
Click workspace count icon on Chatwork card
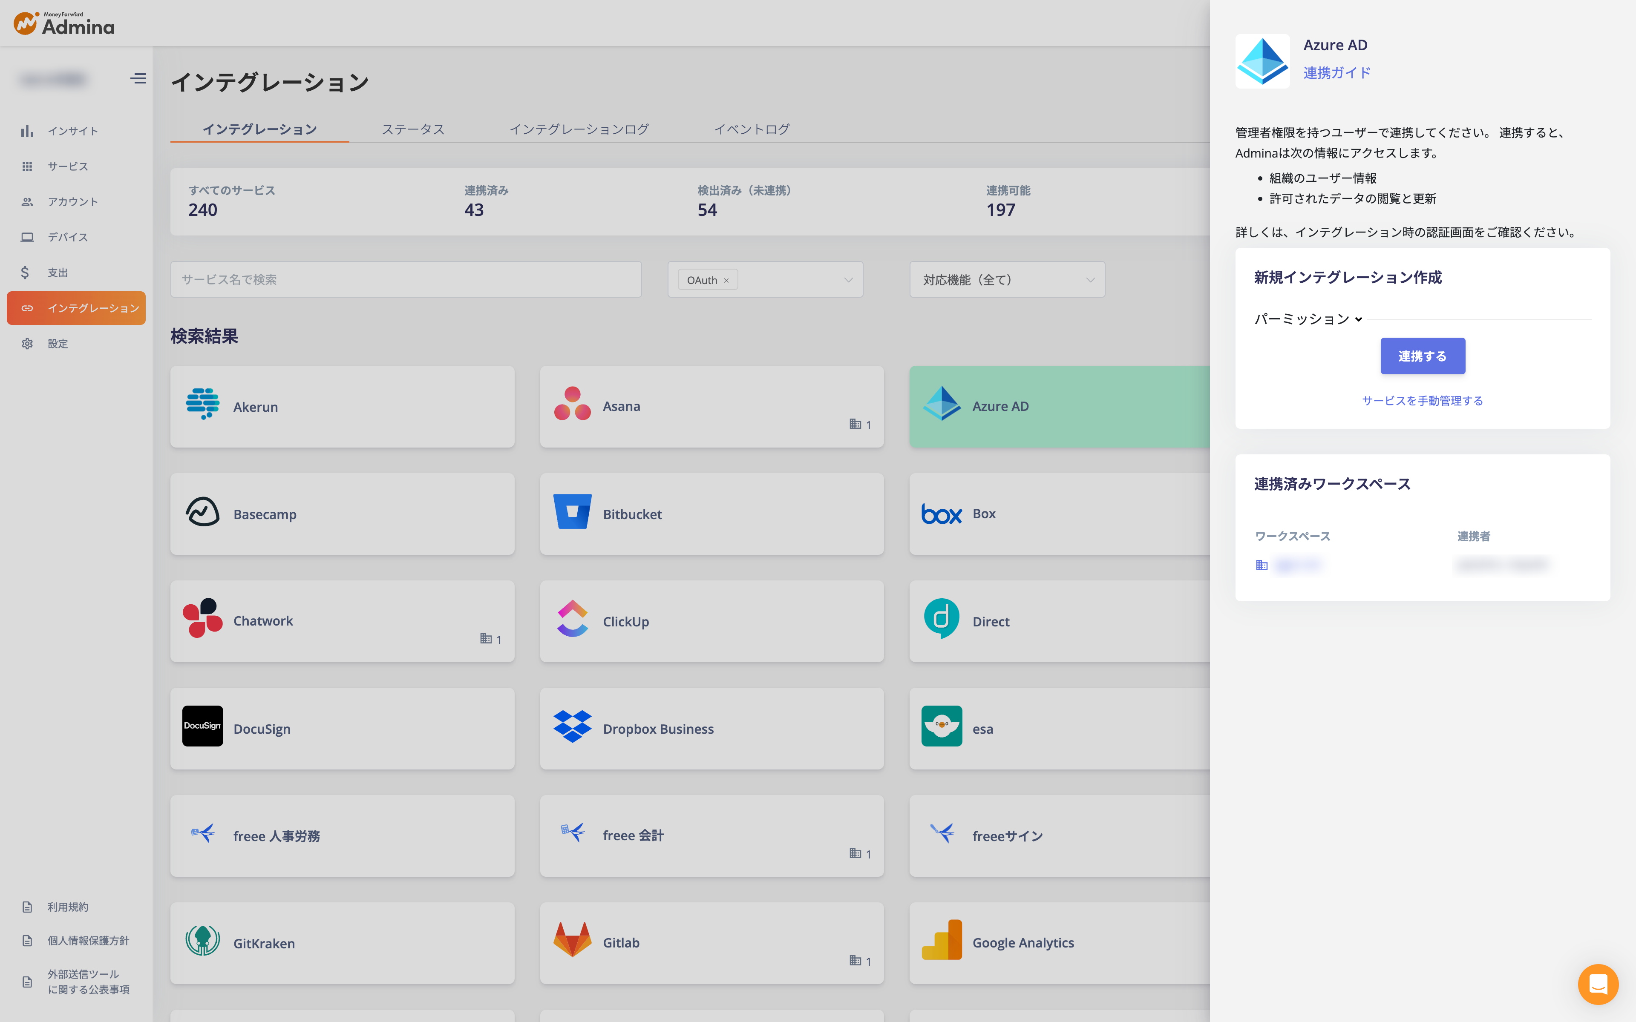point(485,639)
